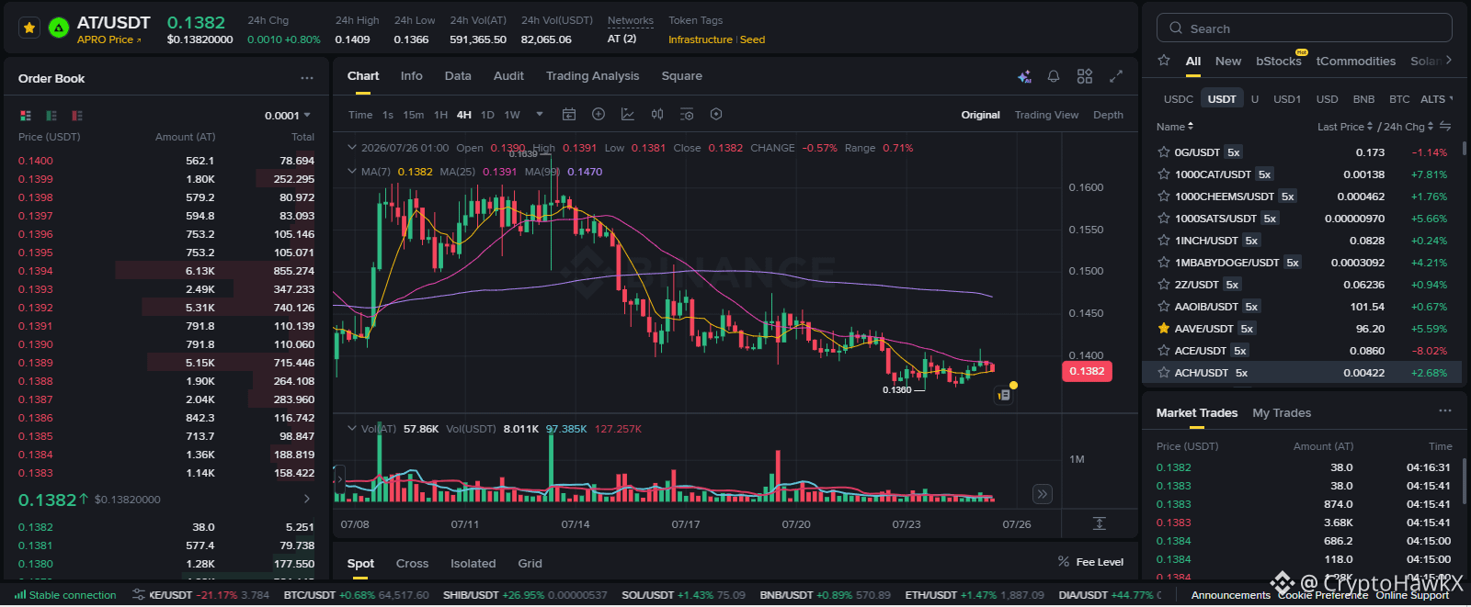Focus the pair Search field

tap(1305, 28)
